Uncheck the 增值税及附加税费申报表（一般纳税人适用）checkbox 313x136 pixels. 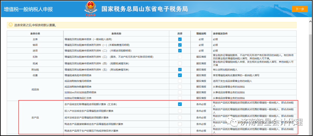click(180, 39)
